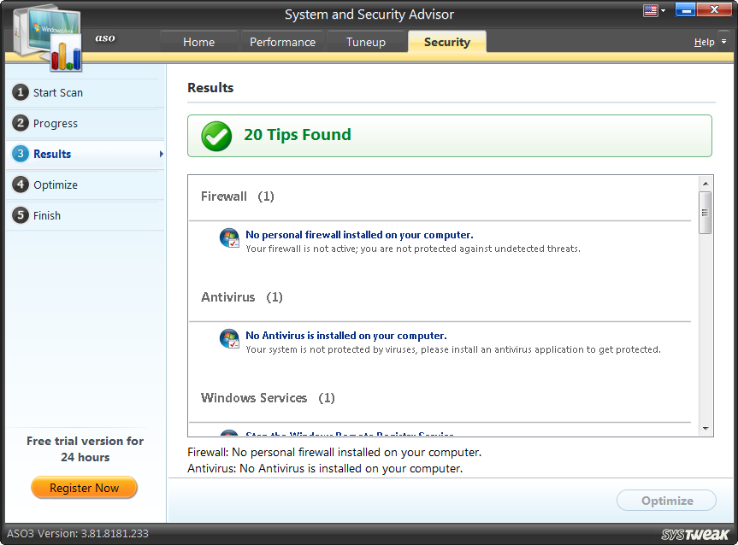
Task: Click the Optimize button at the bottom
Action: tap(666, 501)
